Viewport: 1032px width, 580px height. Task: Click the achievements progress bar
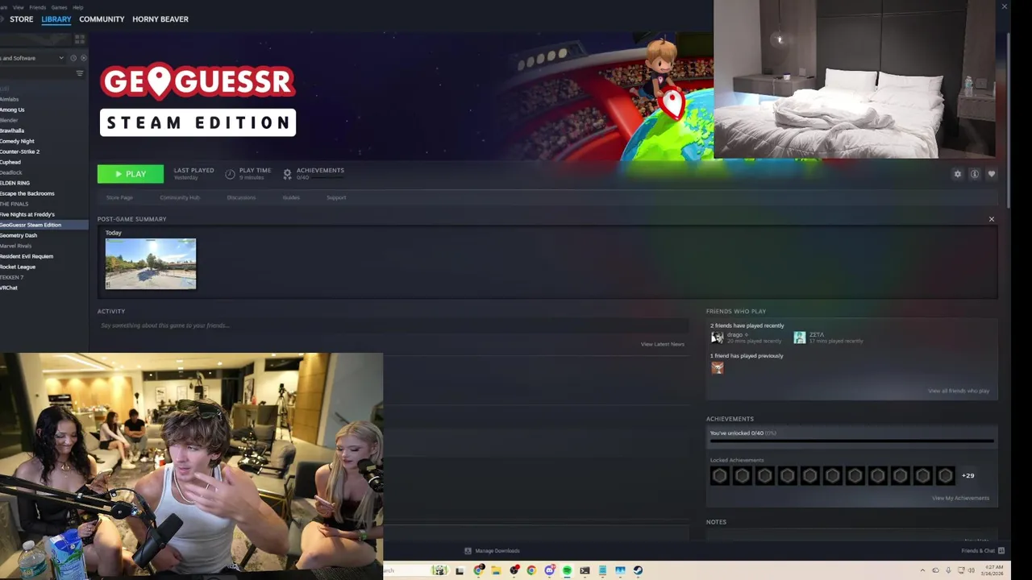pyautogui.click(x=851, y=441)
